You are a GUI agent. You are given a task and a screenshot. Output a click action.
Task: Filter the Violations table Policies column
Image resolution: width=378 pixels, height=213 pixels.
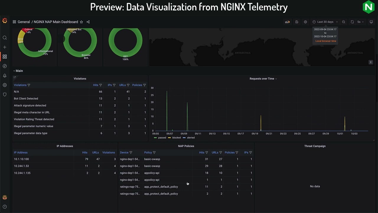point(144,85)
